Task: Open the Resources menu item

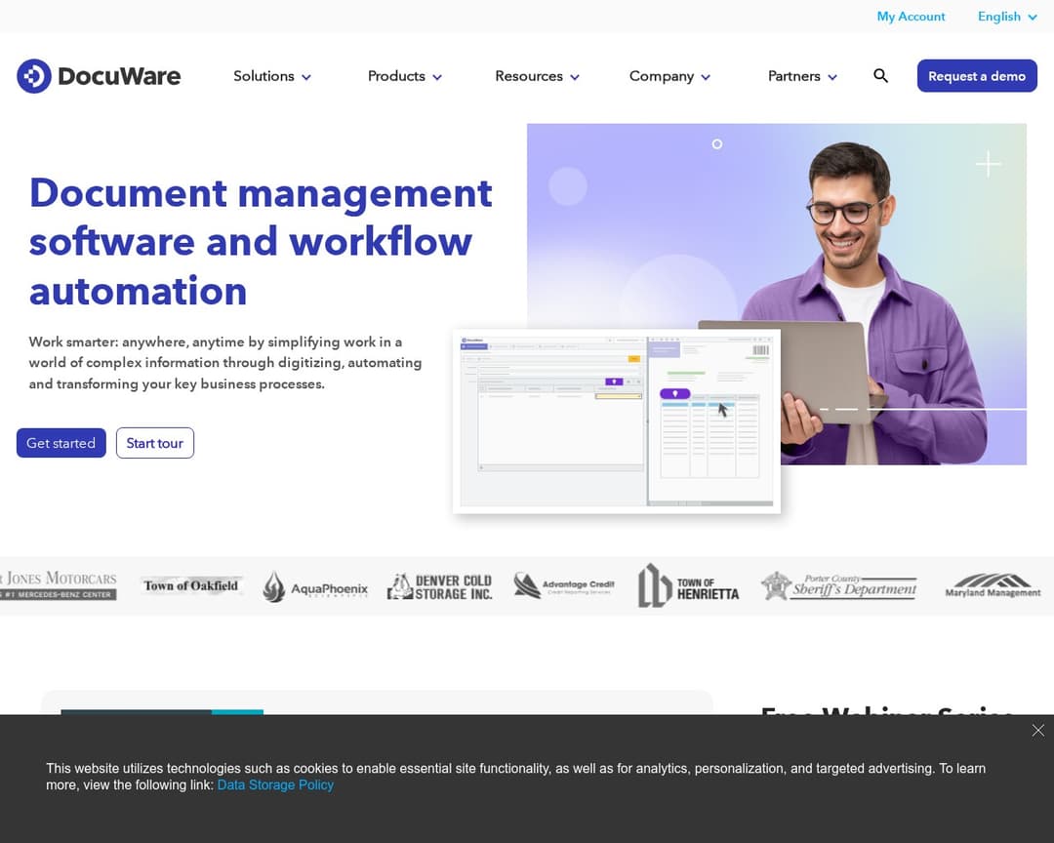Action: point(528,76)
